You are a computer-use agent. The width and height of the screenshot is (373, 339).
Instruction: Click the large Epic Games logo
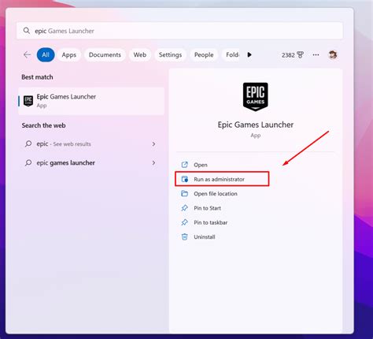click(256, 97)
